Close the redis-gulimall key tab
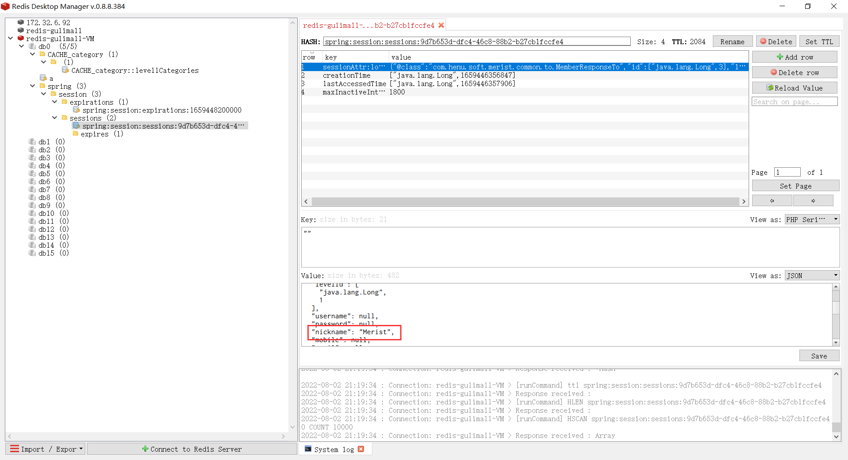The height and width of the screenshot is (460, 848). [441, 25]
